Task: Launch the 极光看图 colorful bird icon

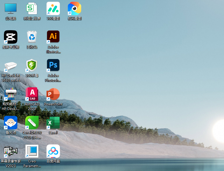Action: (74, 8)
